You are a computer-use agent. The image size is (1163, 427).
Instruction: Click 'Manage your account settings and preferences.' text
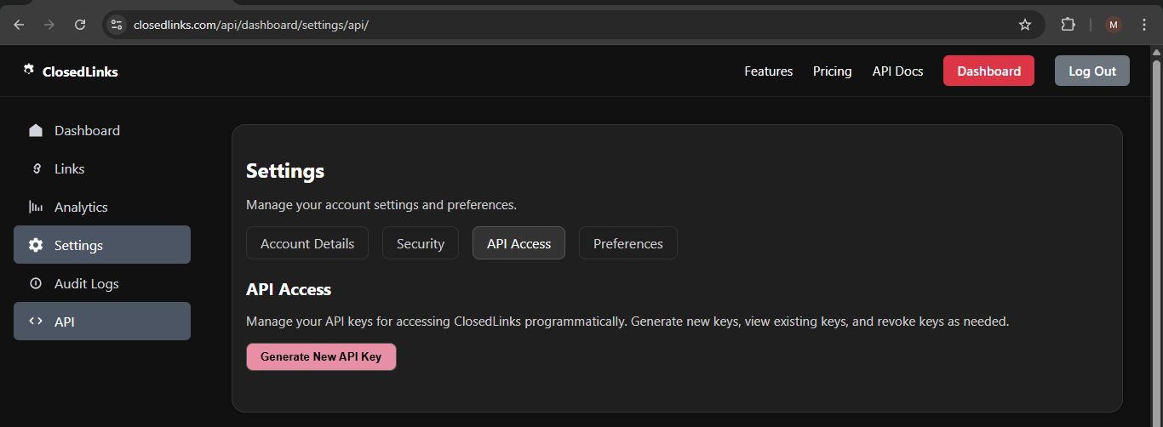click(x=381, y=205)
